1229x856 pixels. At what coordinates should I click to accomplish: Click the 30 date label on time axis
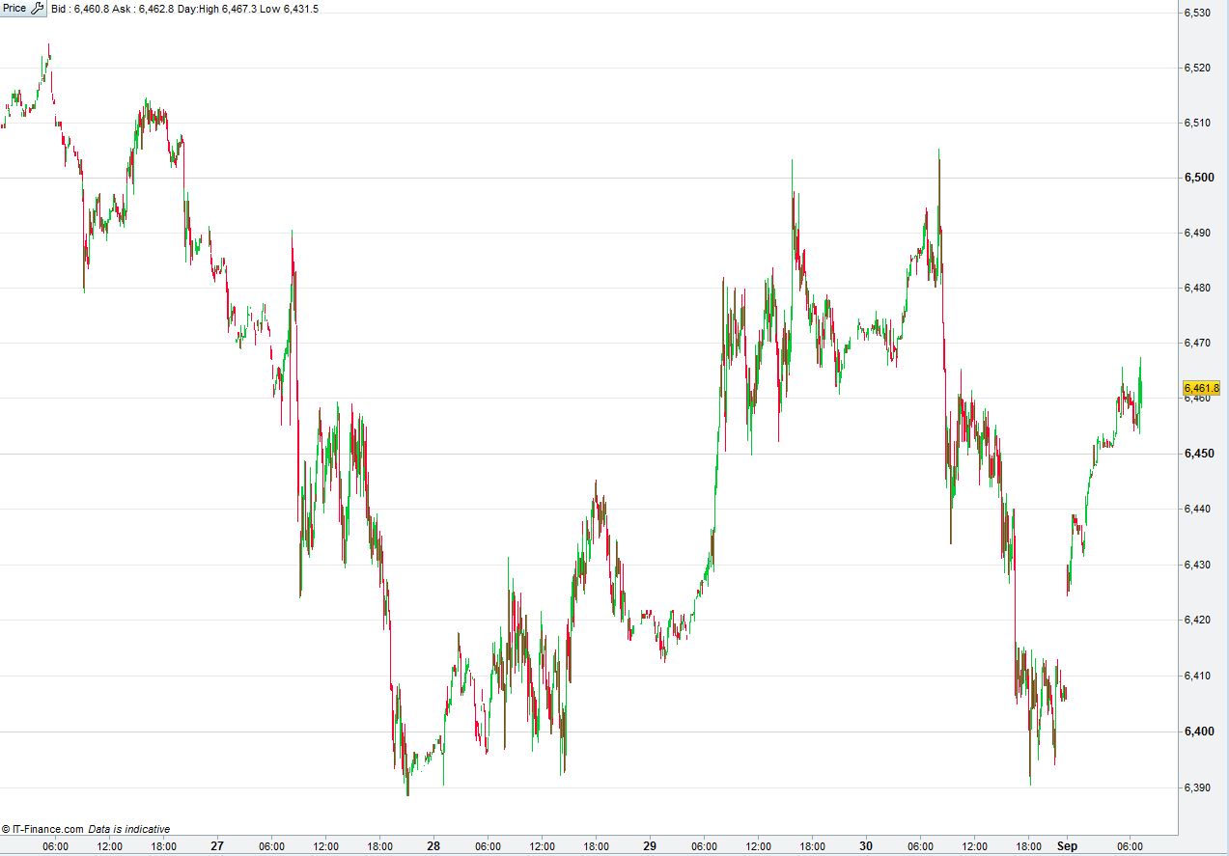pyautogui.click(x=866, y=846)
